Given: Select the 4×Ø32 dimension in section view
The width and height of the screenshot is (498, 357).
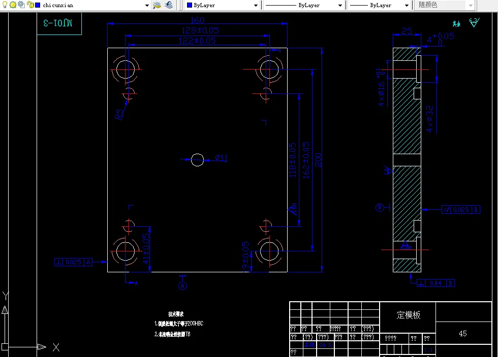Looking at the screenshot, I should click(x=429, y=119).
